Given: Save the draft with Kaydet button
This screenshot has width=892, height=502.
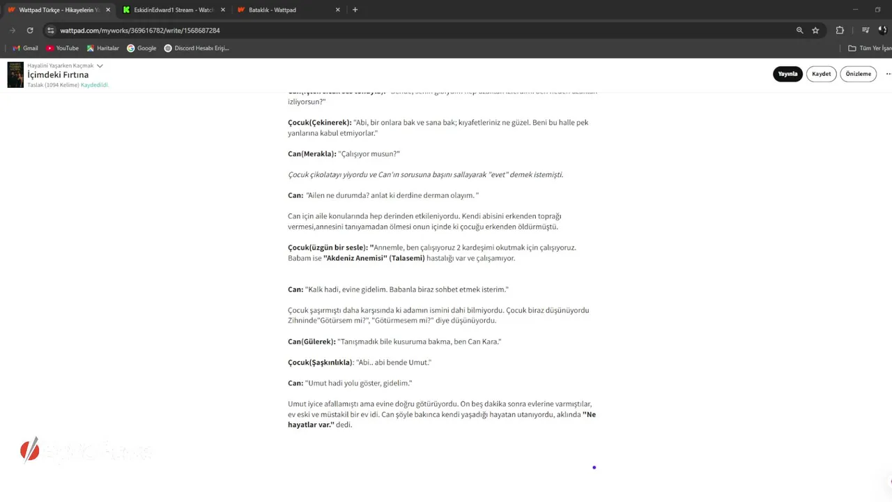Looking at the screenshot, I should click(x=821, y=74).
